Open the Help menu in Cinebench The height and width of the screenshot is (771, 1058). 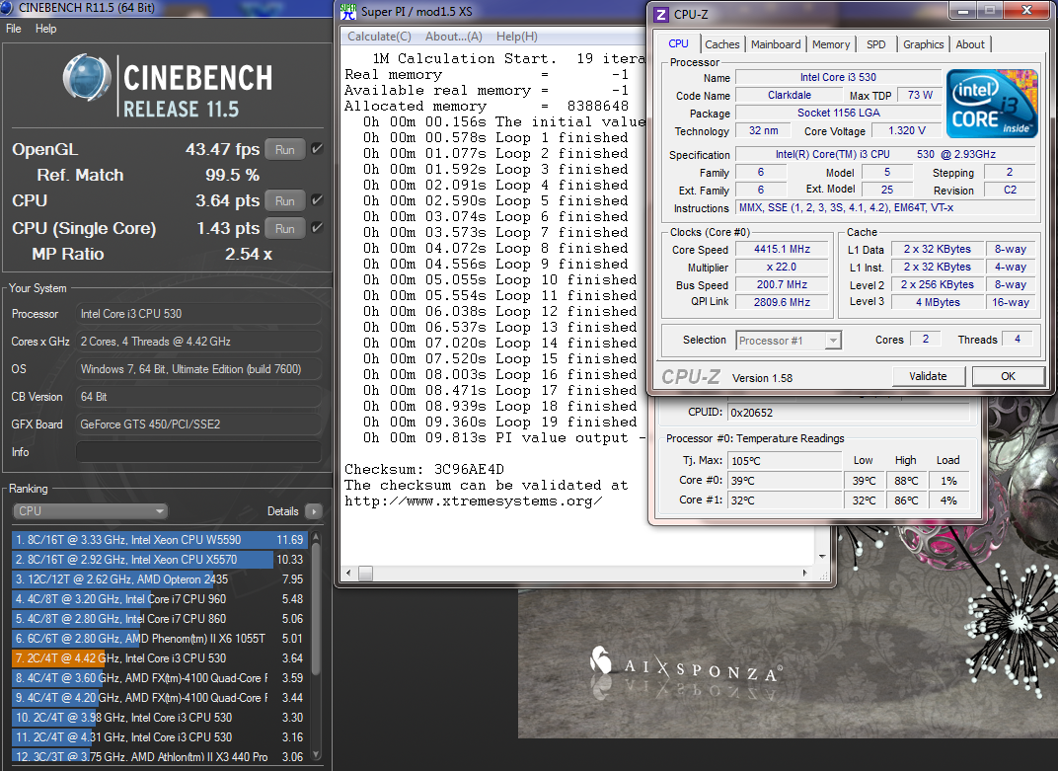pos(45,29)
